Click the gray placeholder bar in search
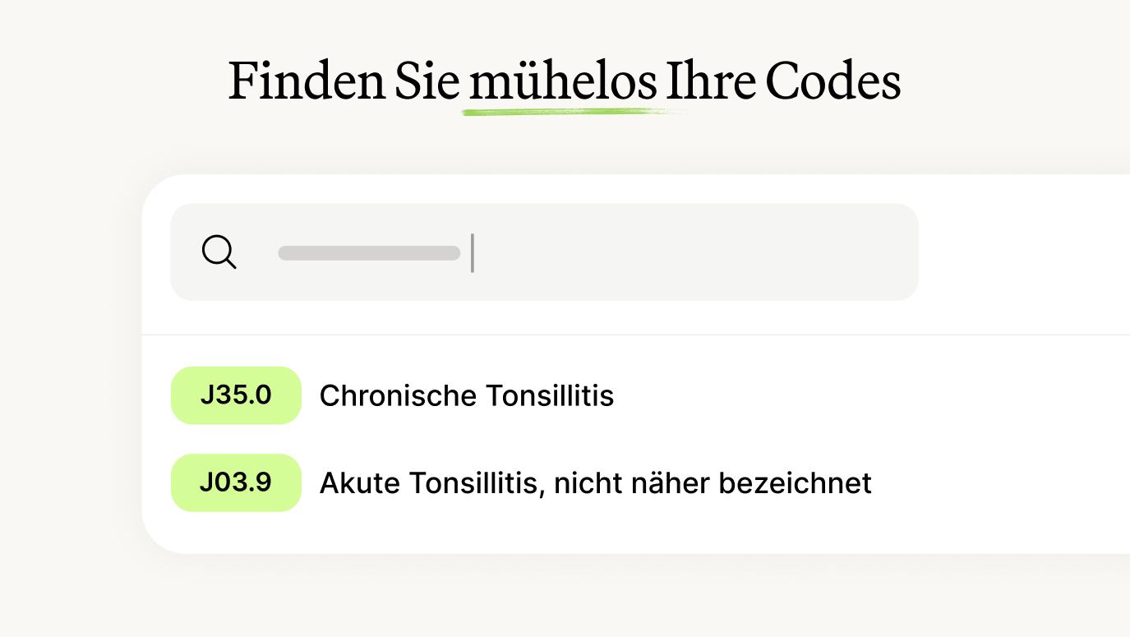This screenshot has width=1130, height=637. click(369, 253)
